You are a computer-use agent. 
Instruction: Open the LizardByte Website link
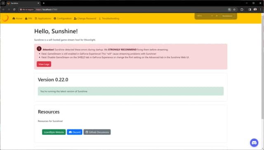click(x=54, y=132)
